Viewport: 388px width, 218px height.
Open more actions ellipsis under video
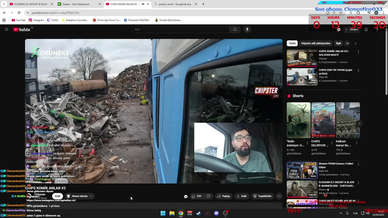(x=279, y=196)
